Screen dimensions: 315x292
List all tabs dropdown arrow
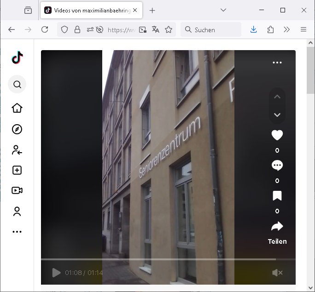click(x=223, y=10)
